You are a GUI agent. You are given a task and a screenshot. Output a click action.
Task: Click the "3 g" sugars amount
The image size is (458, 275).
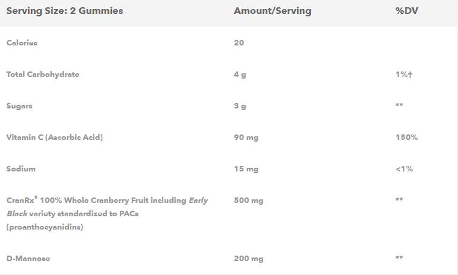pos(240,106)
